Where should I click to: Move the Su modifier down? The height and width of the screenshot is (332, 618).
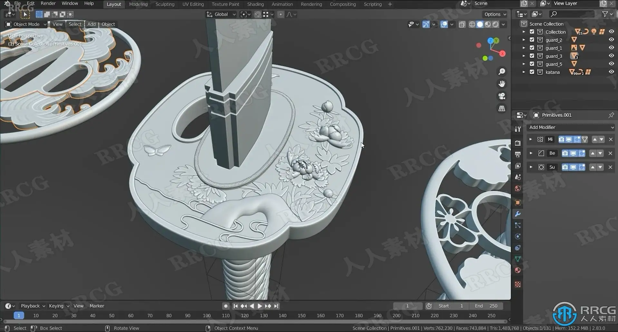coord(600,167)
